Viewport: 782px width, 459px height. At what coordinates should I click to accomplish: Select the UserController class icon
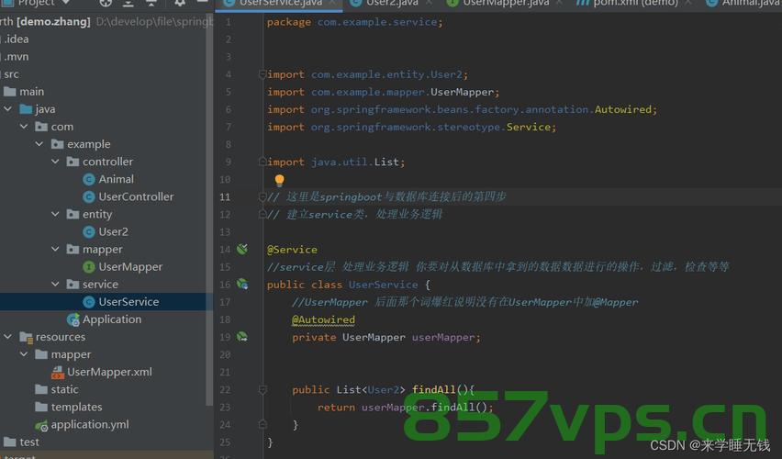coord(89,197)
